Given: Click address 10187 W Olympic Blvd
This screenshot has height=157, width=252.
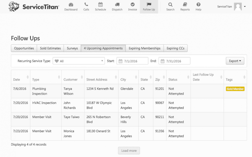Looking at the screenshot, I should click(x=99, y=105).
